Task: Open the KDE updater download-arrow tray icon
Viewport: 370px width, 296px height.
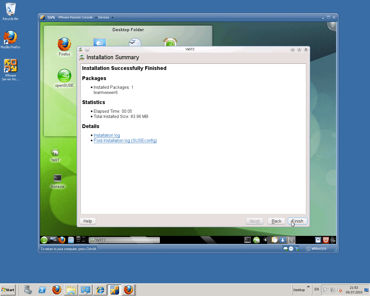Action: click(x=283, y=240)
